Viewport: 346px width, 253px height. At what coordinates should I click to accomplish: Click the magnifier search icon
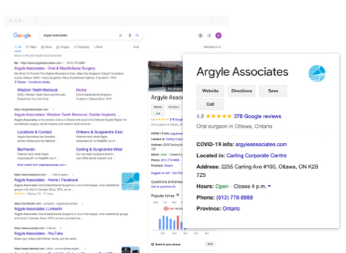[137, 35]
